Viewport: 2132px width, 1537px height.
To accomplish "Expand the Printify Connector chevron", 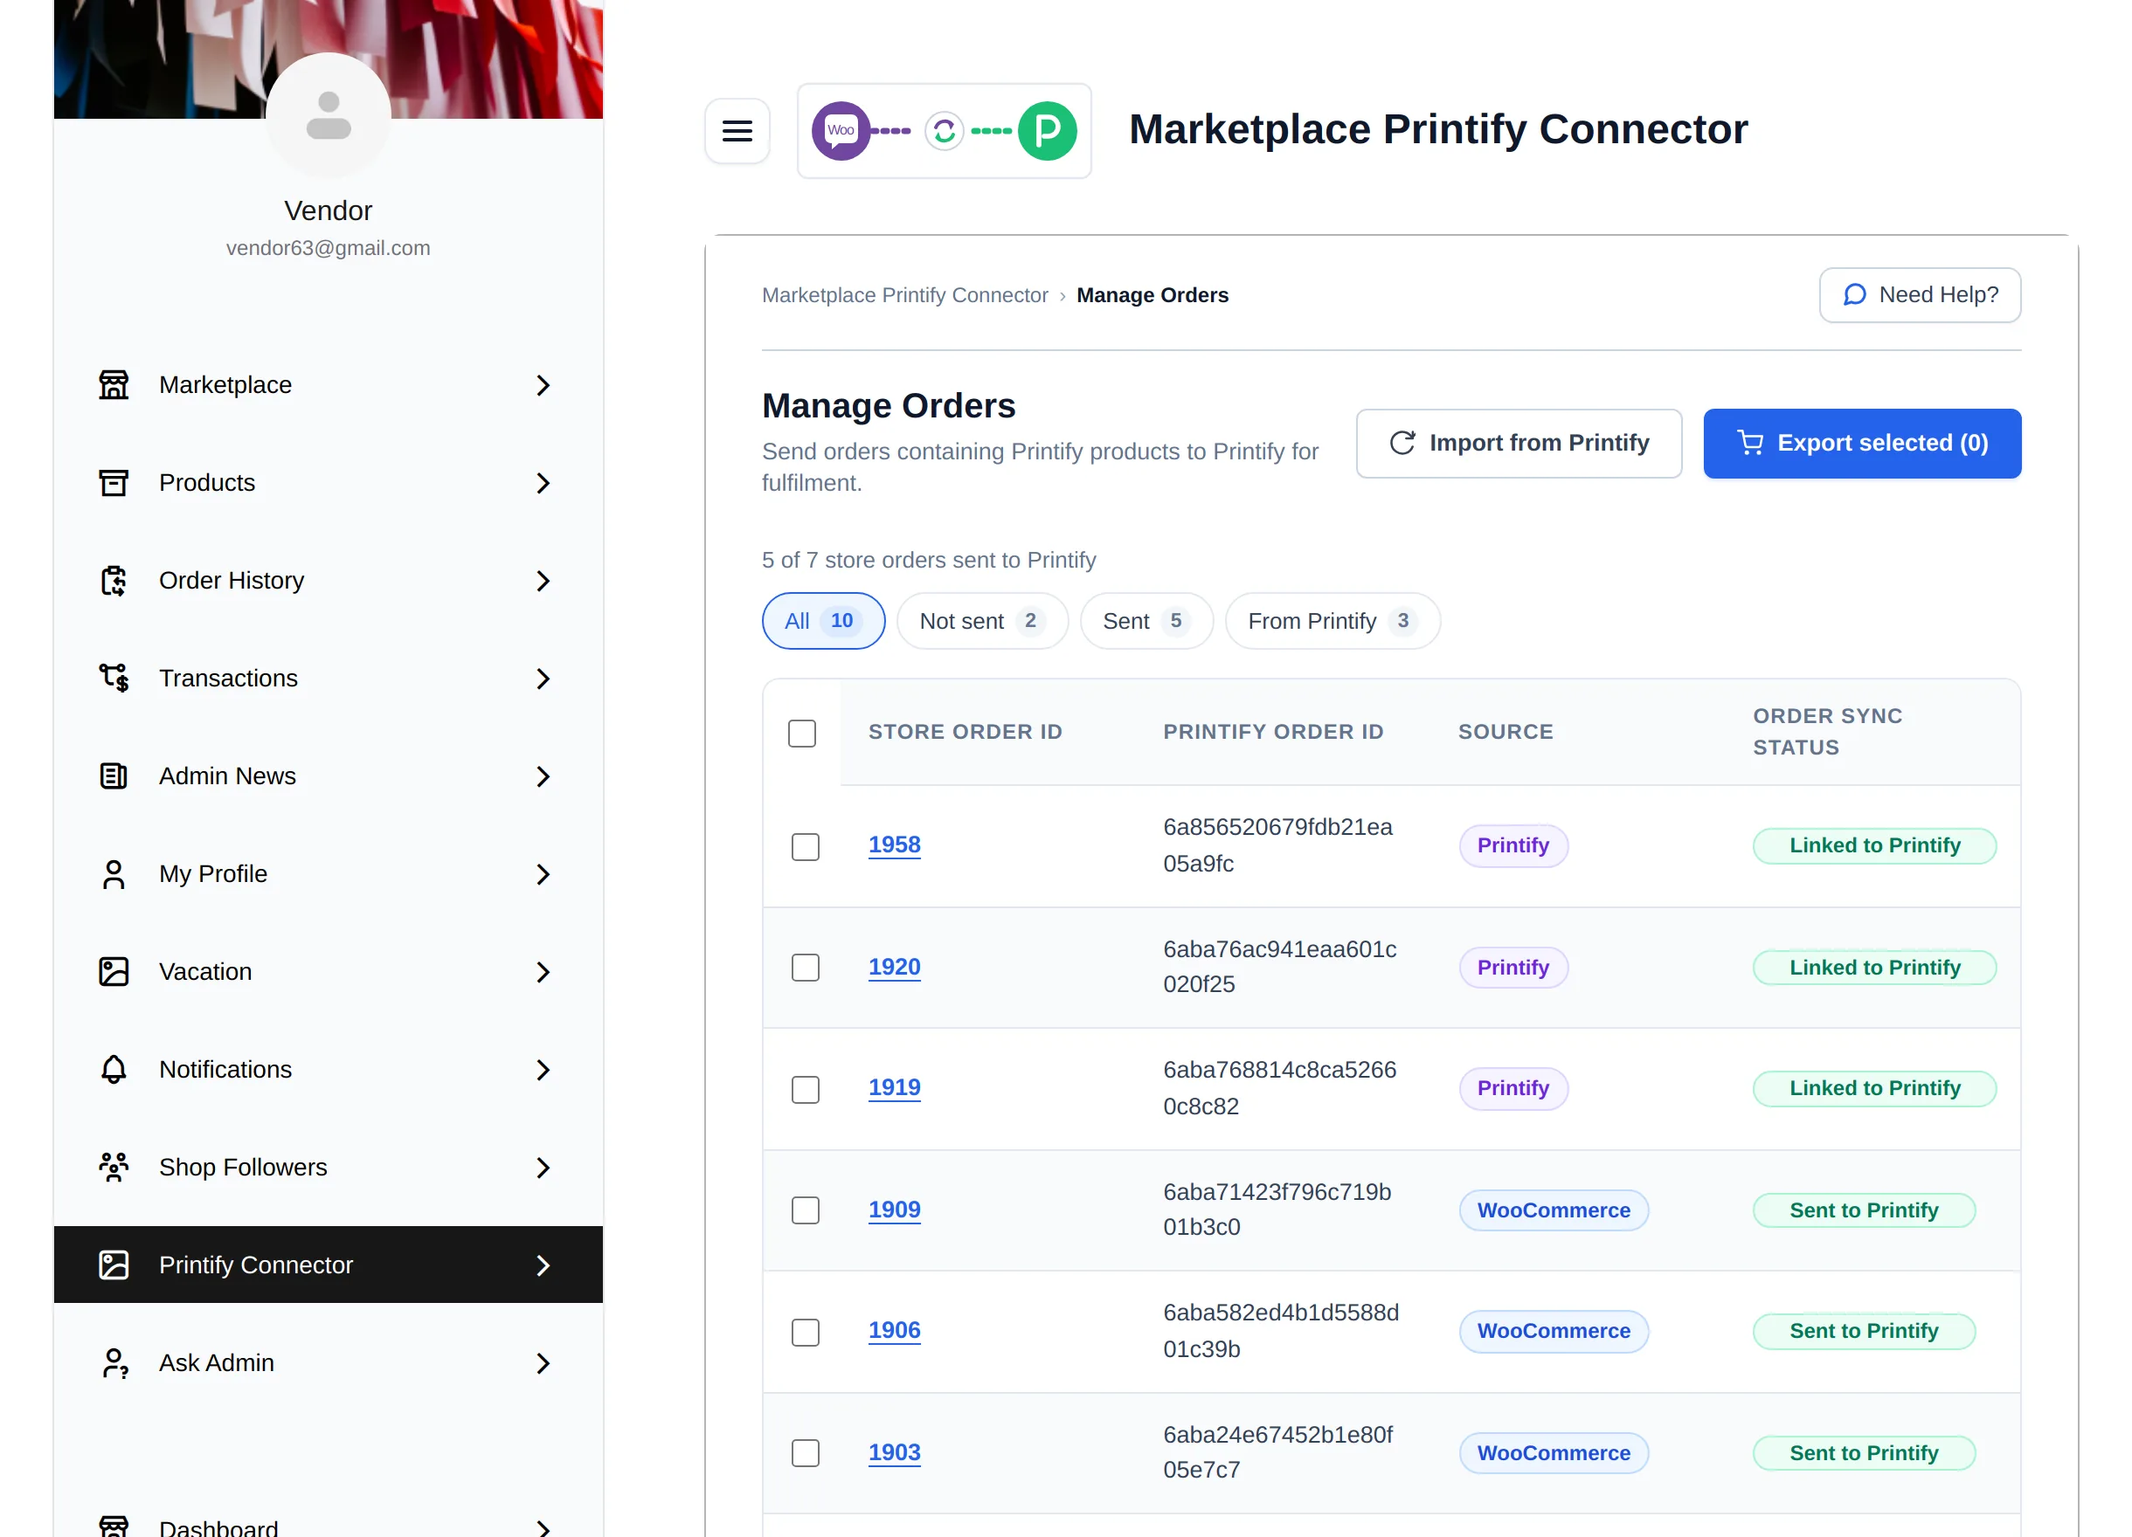I will click(x=543, y=1265).
